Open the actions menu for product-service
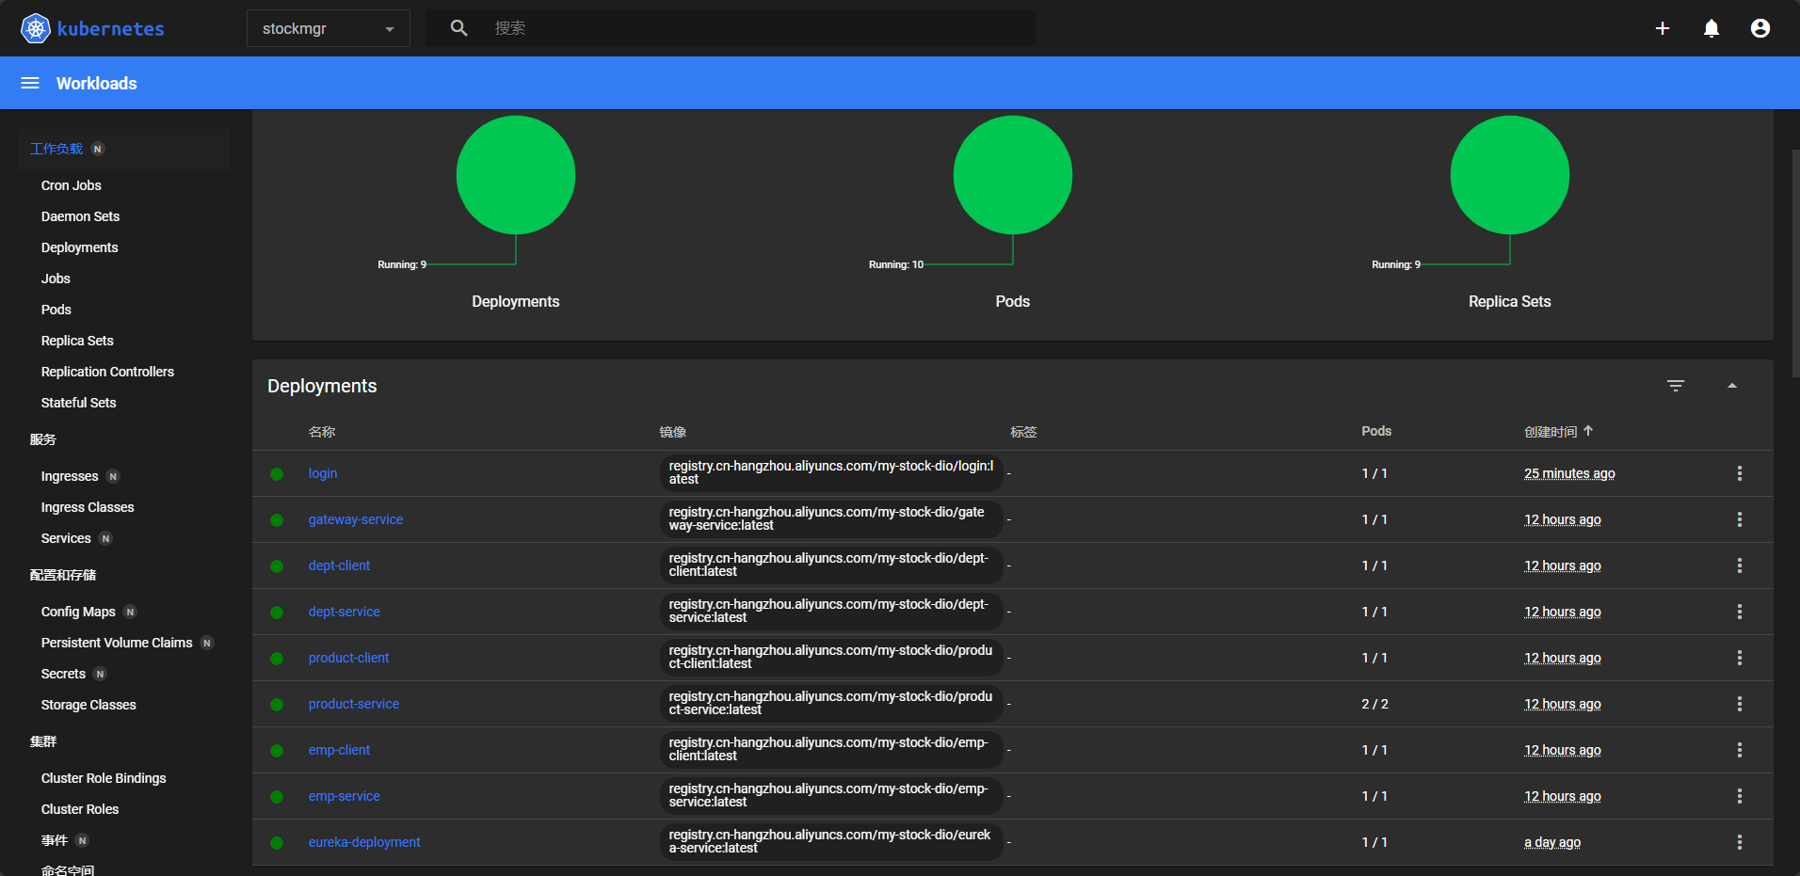The image size is (1800, 876). pos(1739,703)
